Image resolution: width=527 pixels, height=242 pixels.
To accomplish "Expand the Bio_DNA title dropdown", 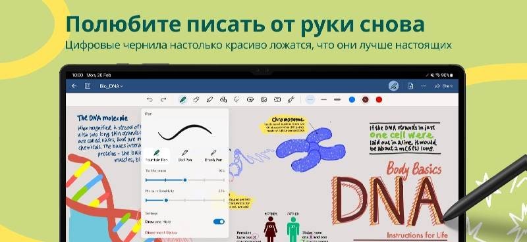I will (x=111, y=86).
